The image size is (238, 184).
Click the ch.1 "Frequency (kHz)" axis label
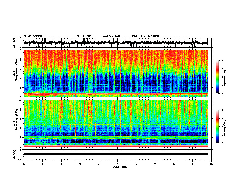pyautogui.click(x=17, y=69)
